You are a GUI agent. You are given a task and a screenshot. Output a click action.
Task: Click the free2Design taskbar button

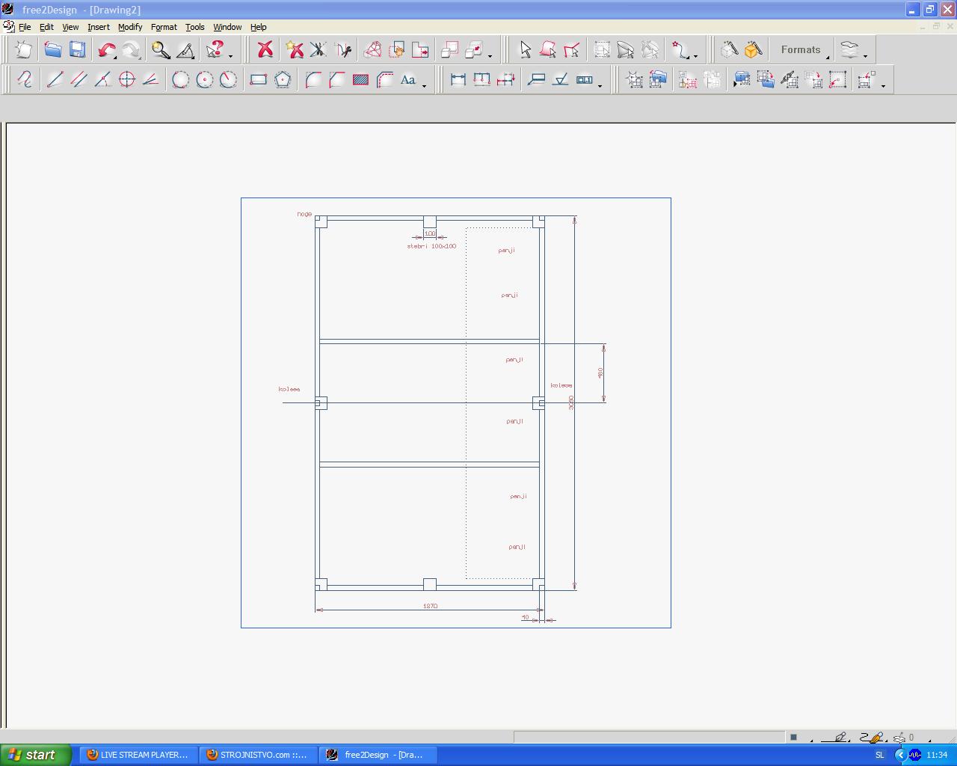click(378, 755)
